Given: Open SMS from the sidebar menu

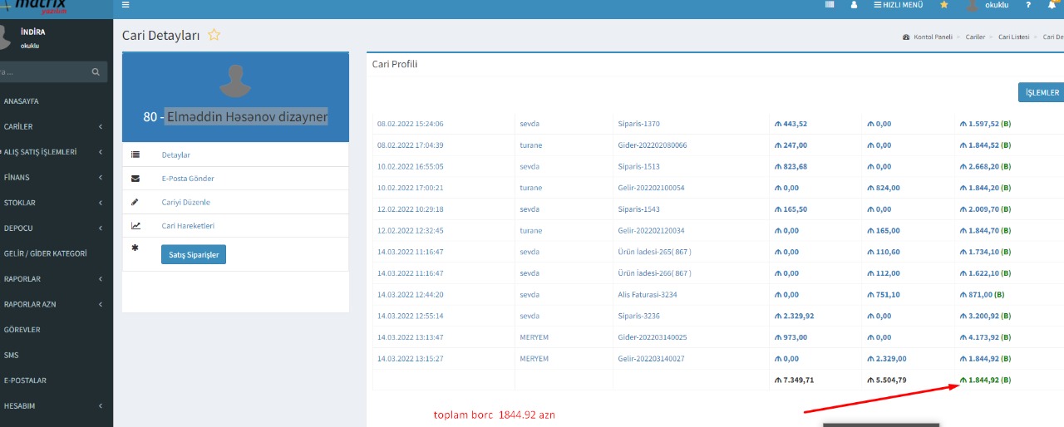Looking at the screenshot, I should coord(12,355).
